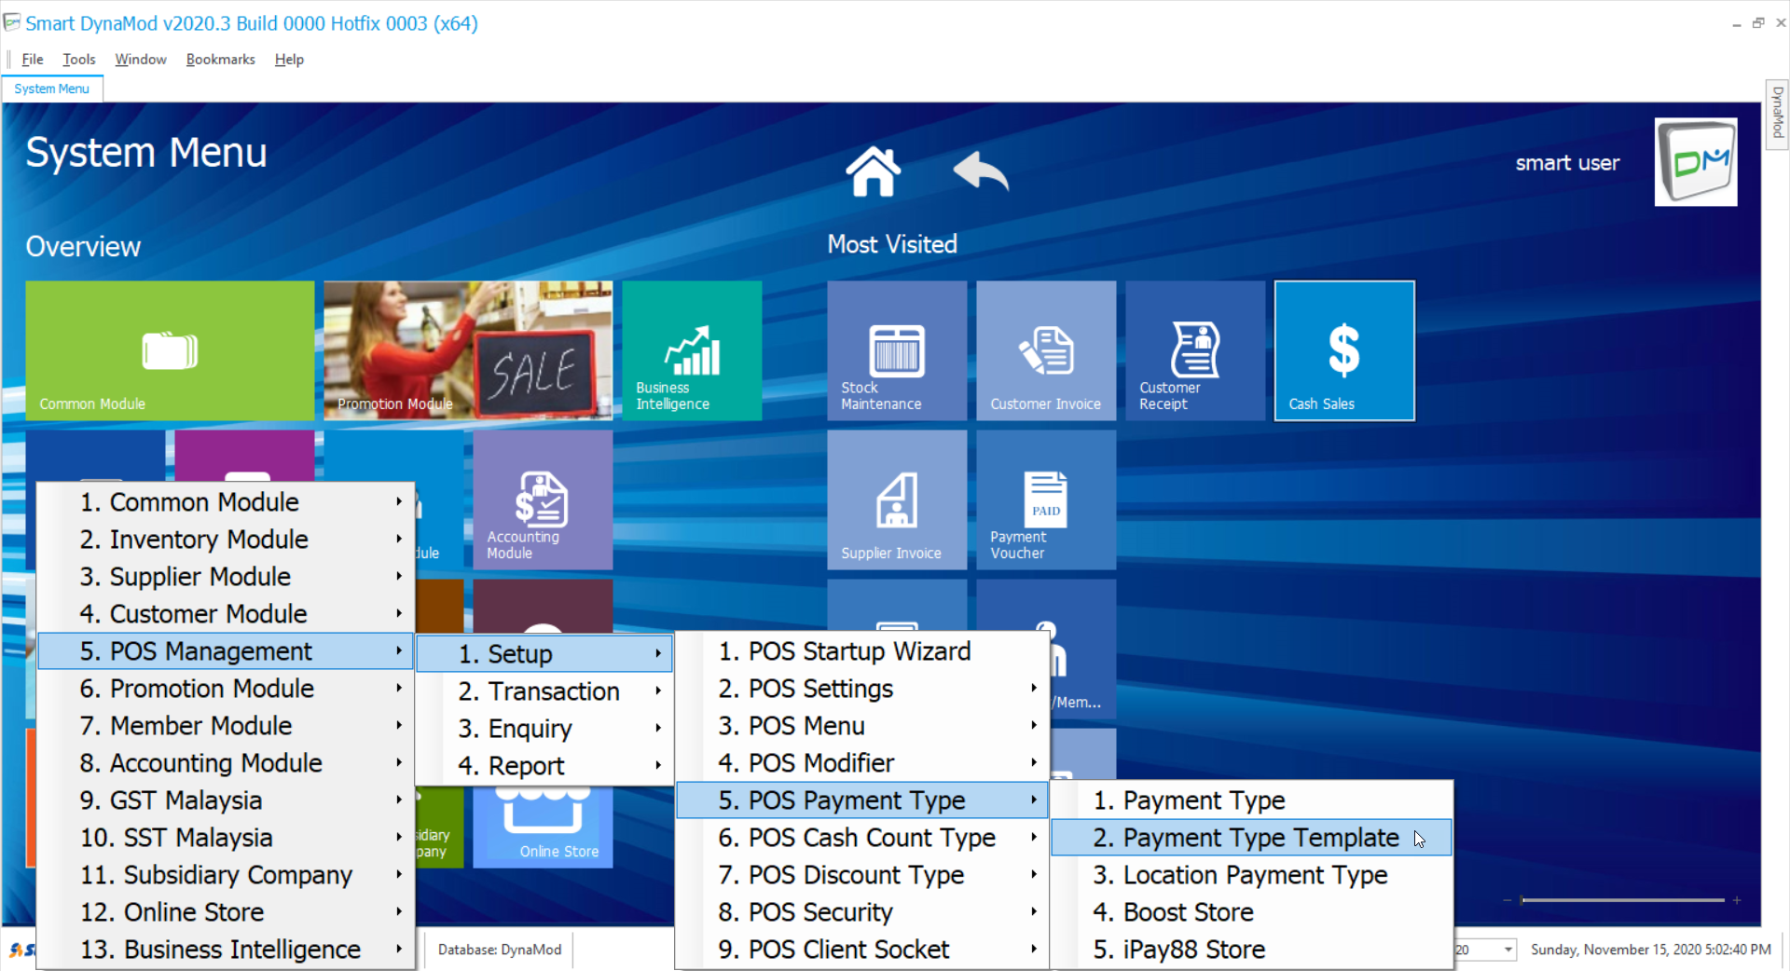Select the Transaction submenu entry
This screenshot has height=971, width=1790.
(x=544, y=691)
